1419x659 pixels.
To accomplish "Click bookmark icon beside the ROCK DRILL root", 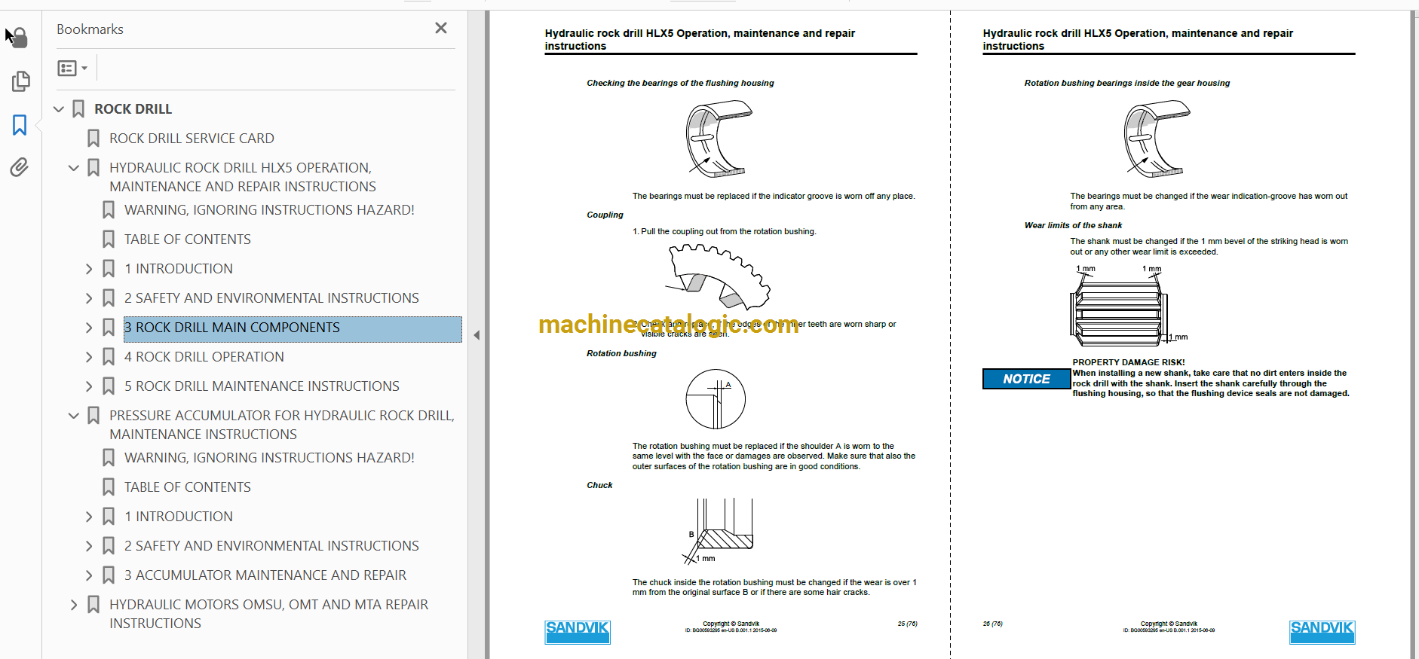I will [x=78, y=109].
